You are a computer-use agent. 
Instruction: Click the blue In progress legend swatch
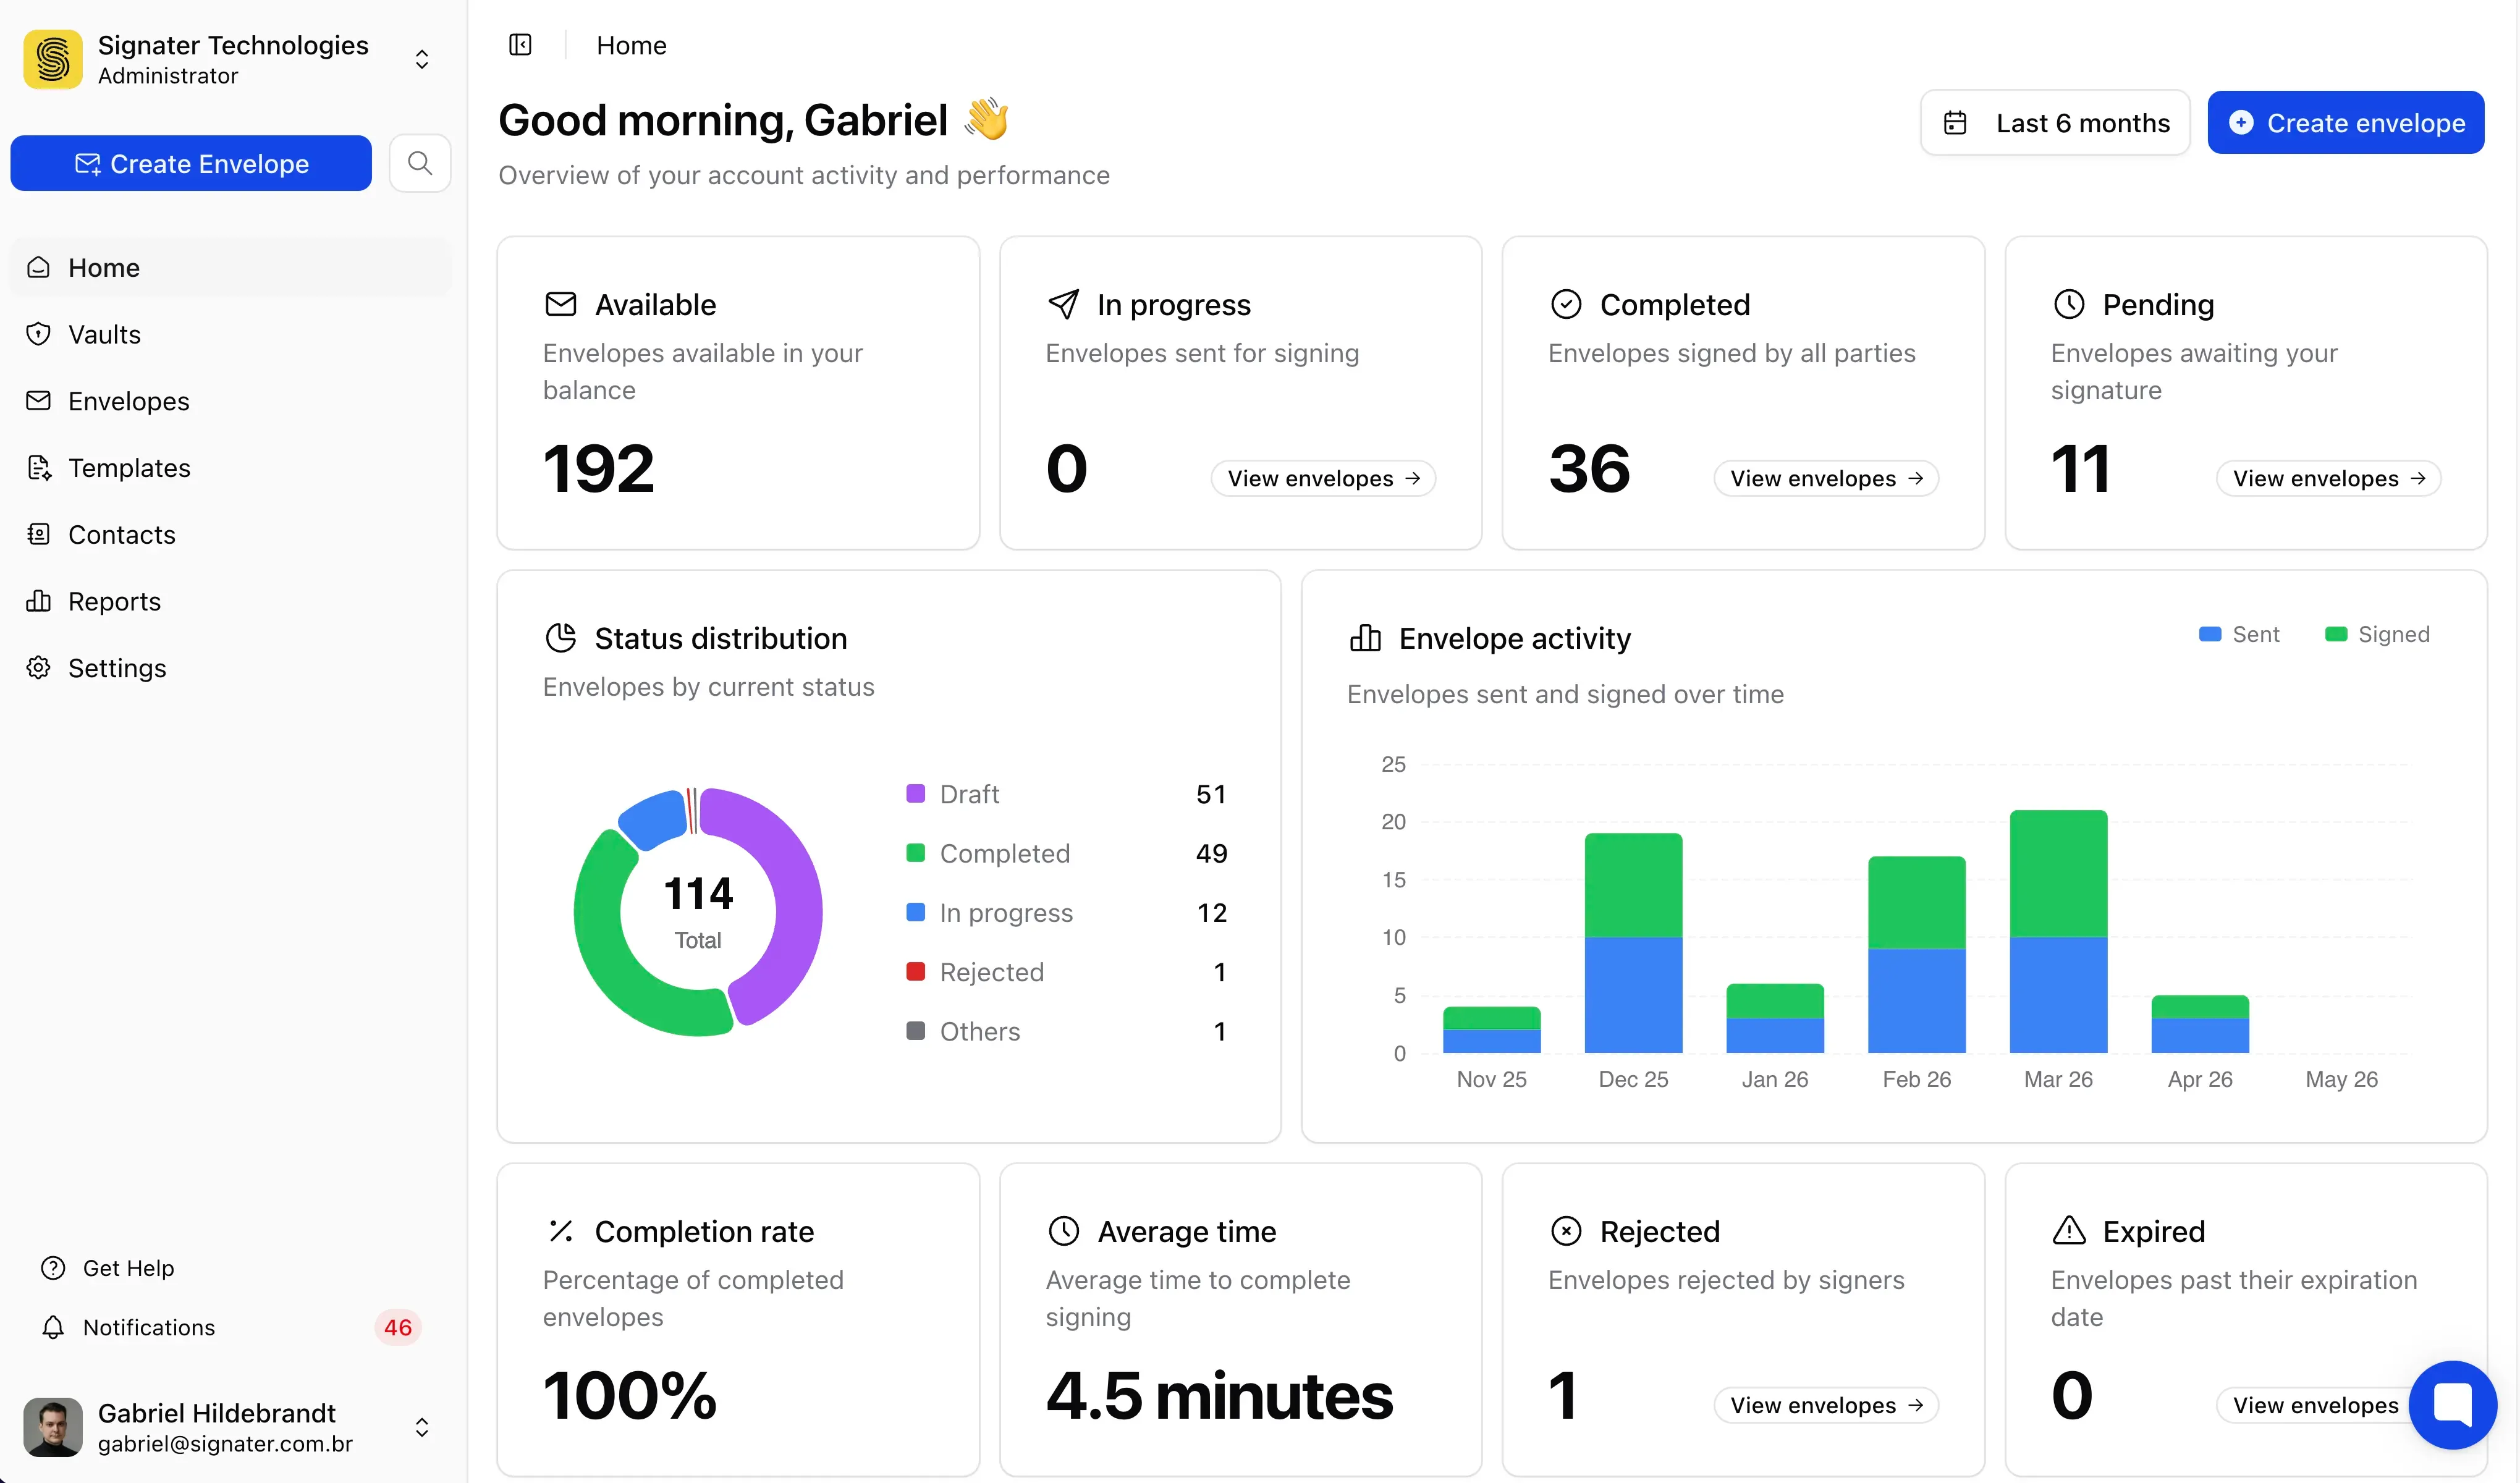click(915, 912)
